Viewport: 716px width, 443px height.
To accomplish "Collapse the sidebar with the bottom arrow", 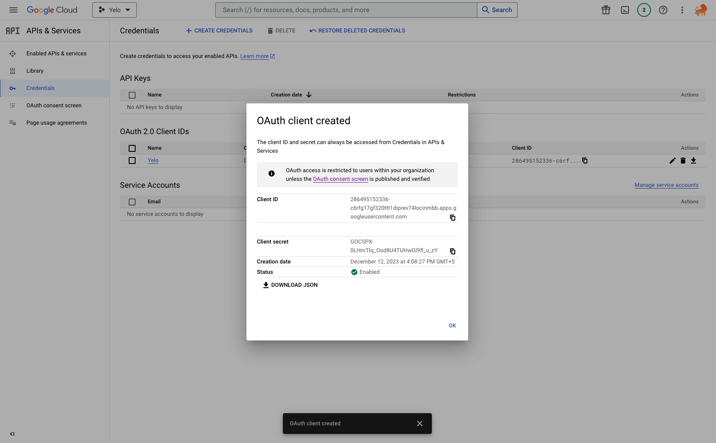I will pyautogui.click(x=12, y=434).
